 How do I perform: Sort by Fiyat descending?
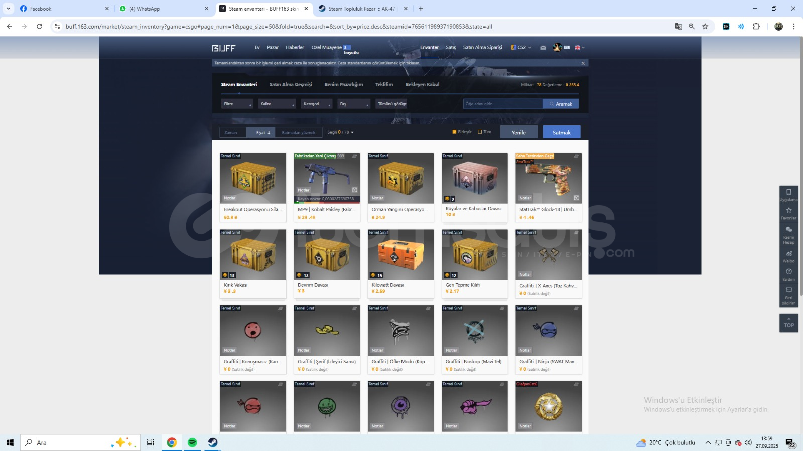(x=261, y=132)
